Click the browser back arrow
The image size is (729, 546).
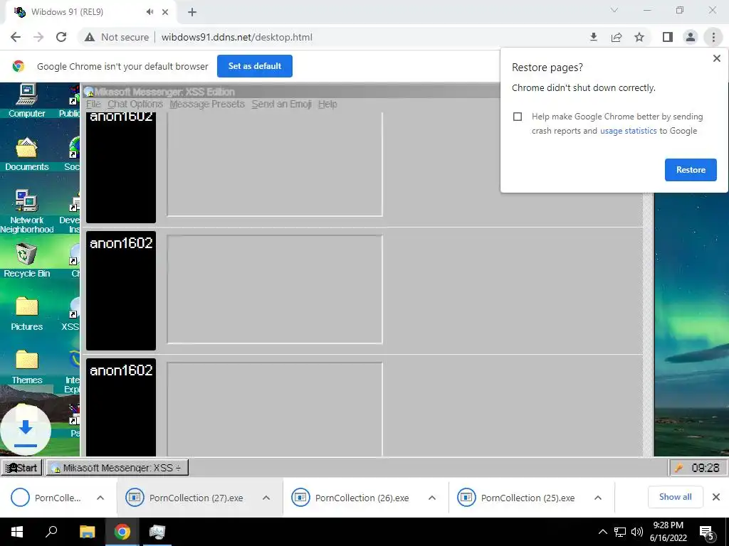click(16, 37)
